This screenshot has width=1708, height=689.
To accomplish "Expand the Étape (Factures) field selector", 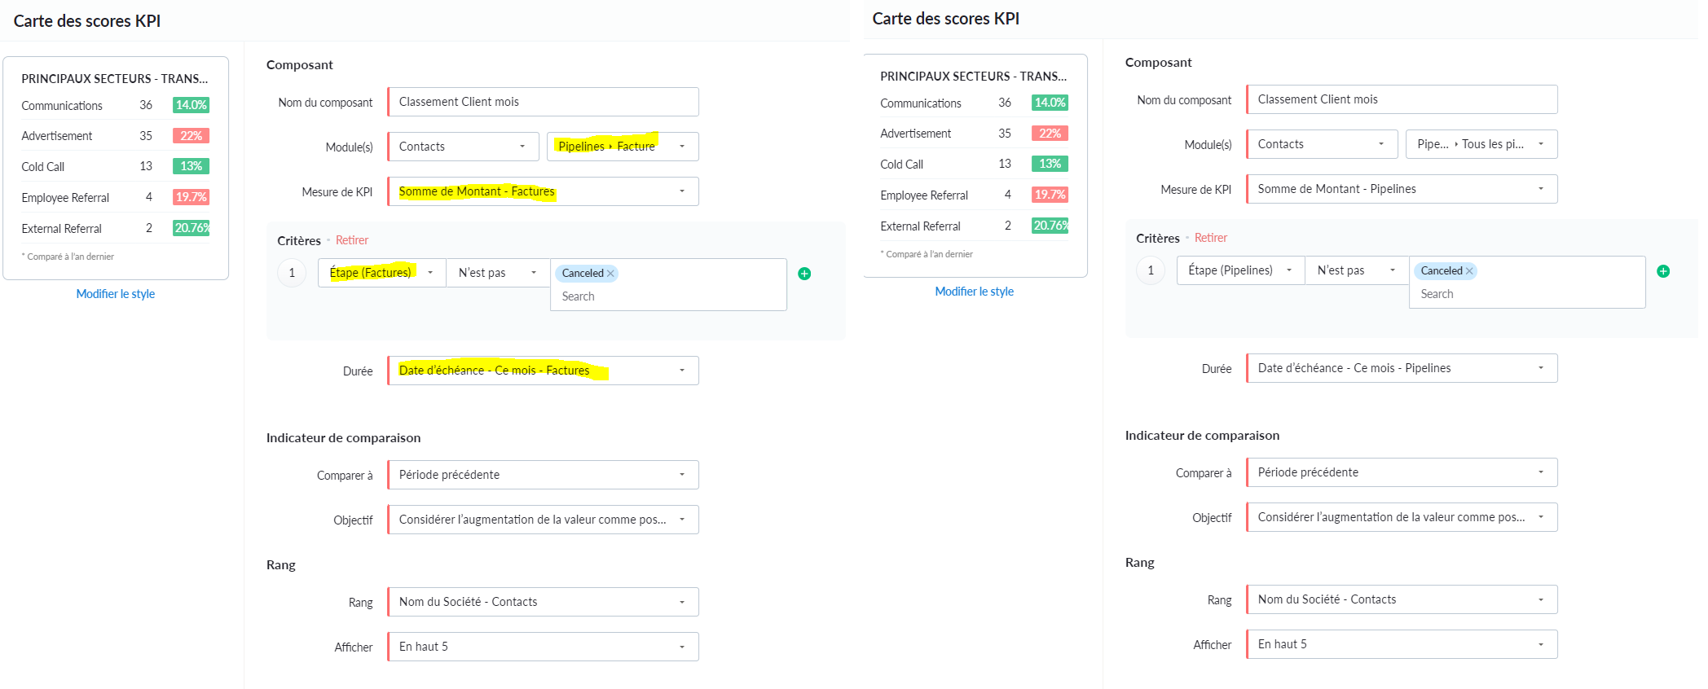I will click(381, 273).
